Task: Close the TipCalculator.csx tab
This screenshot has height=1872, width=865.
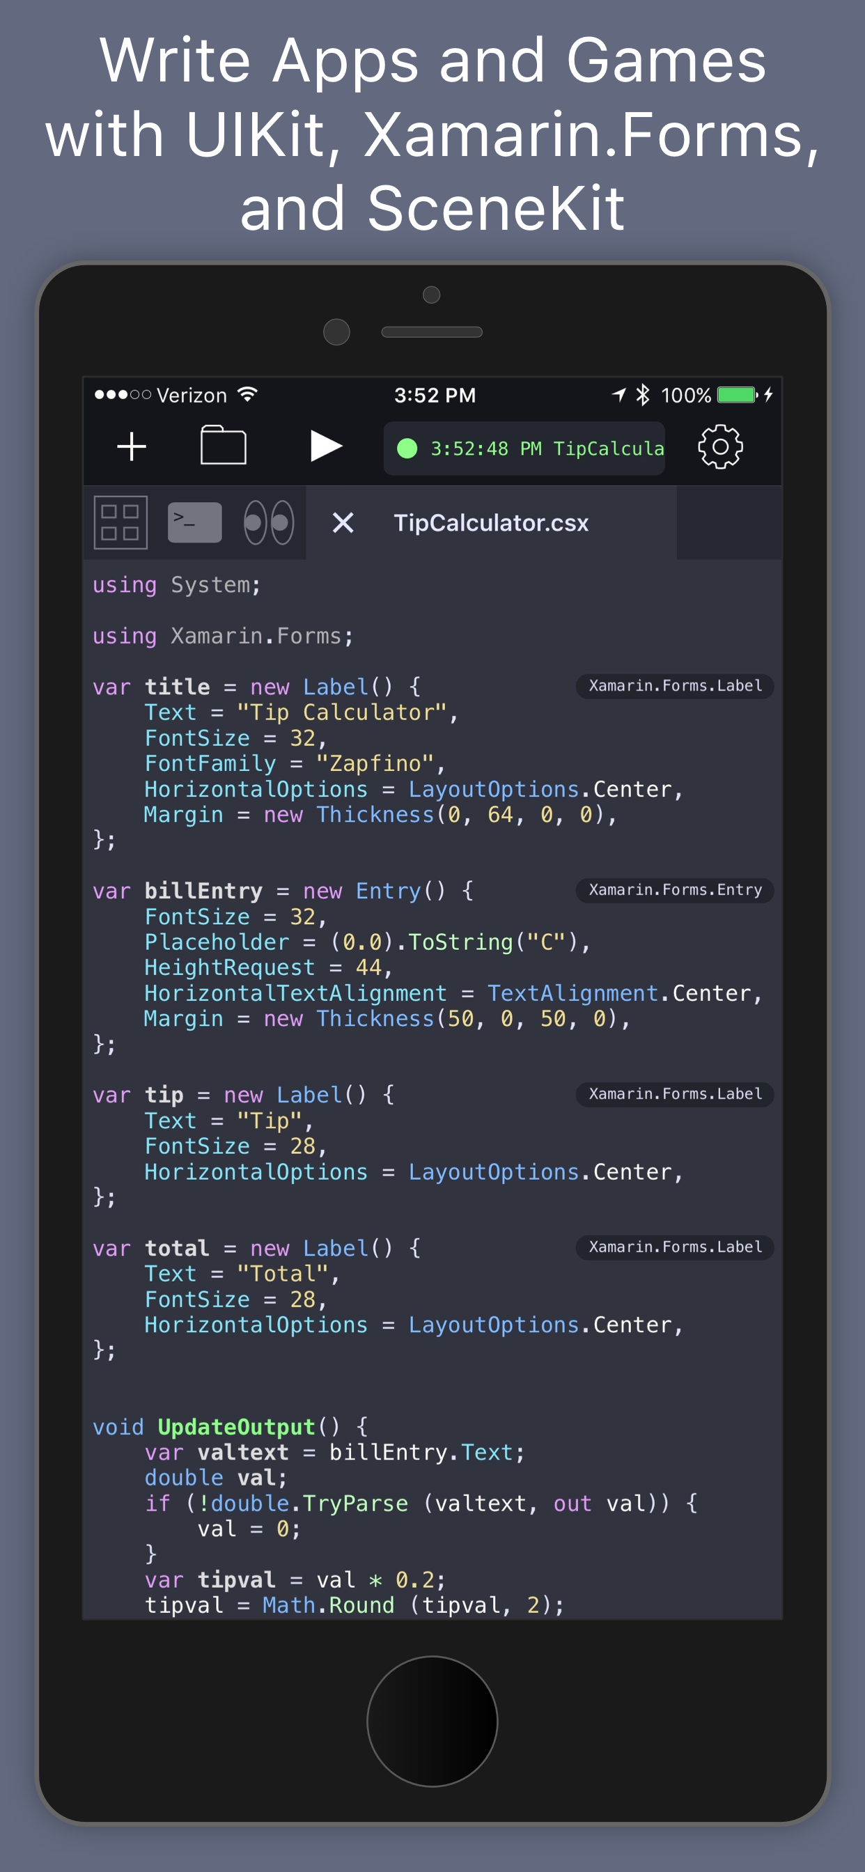Action: (x=343, y=522)
